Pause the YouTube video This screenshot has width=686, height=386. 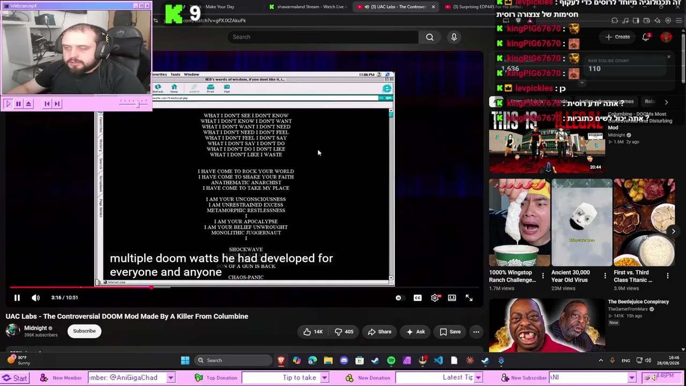17,298
